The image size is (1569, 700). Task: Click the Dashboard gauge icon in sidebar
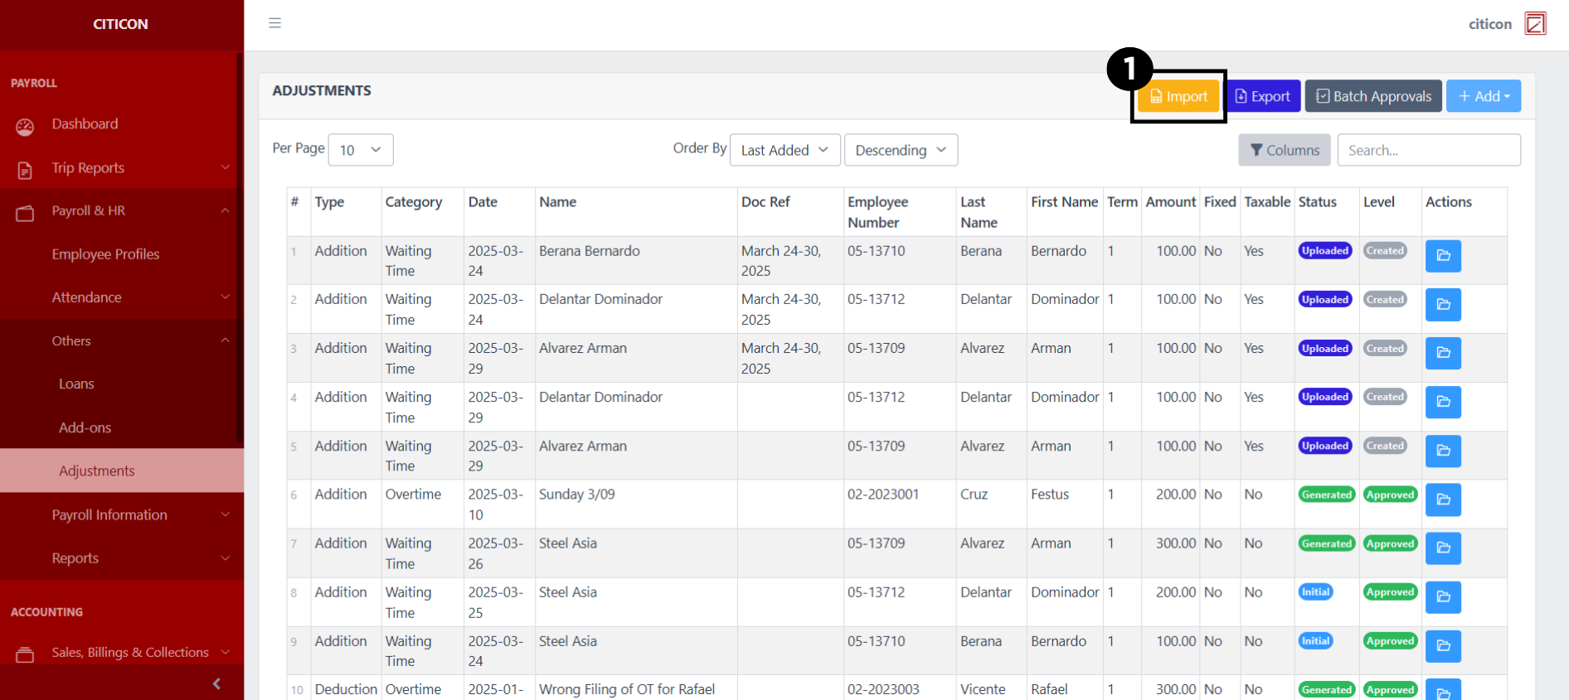(25, 126)
